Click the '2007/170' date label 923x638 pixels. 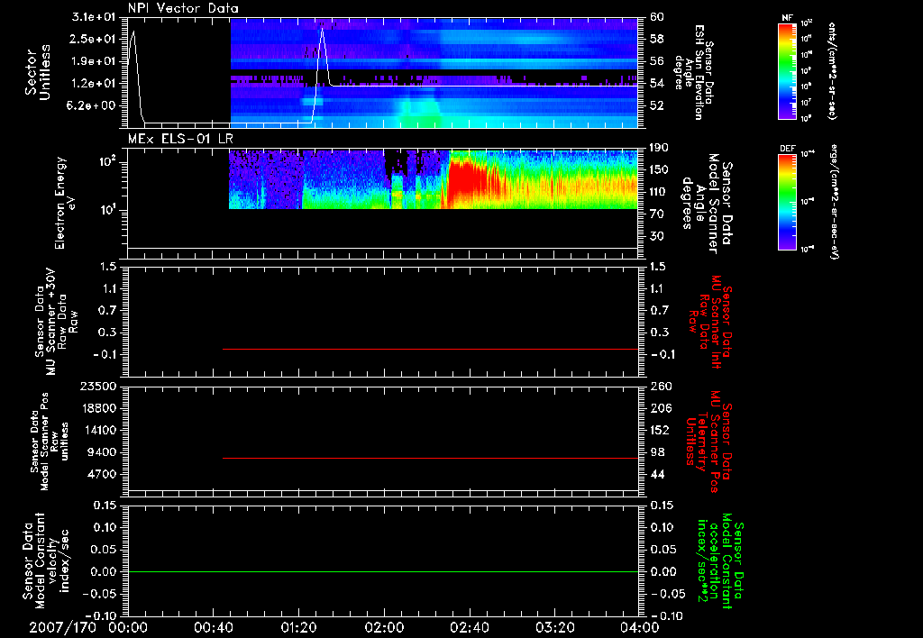coord(62,627)
